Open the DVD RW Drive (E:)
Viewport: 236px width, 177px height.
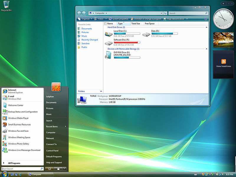123,55
